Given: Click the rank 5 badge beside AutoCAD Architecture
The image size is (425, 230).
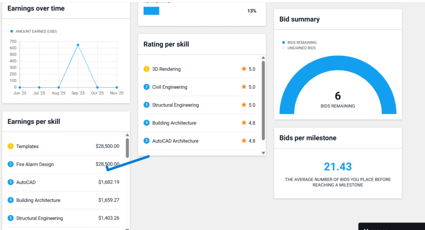Looking at the screenshot, I should pyautogui.click(x=147, y=141).
